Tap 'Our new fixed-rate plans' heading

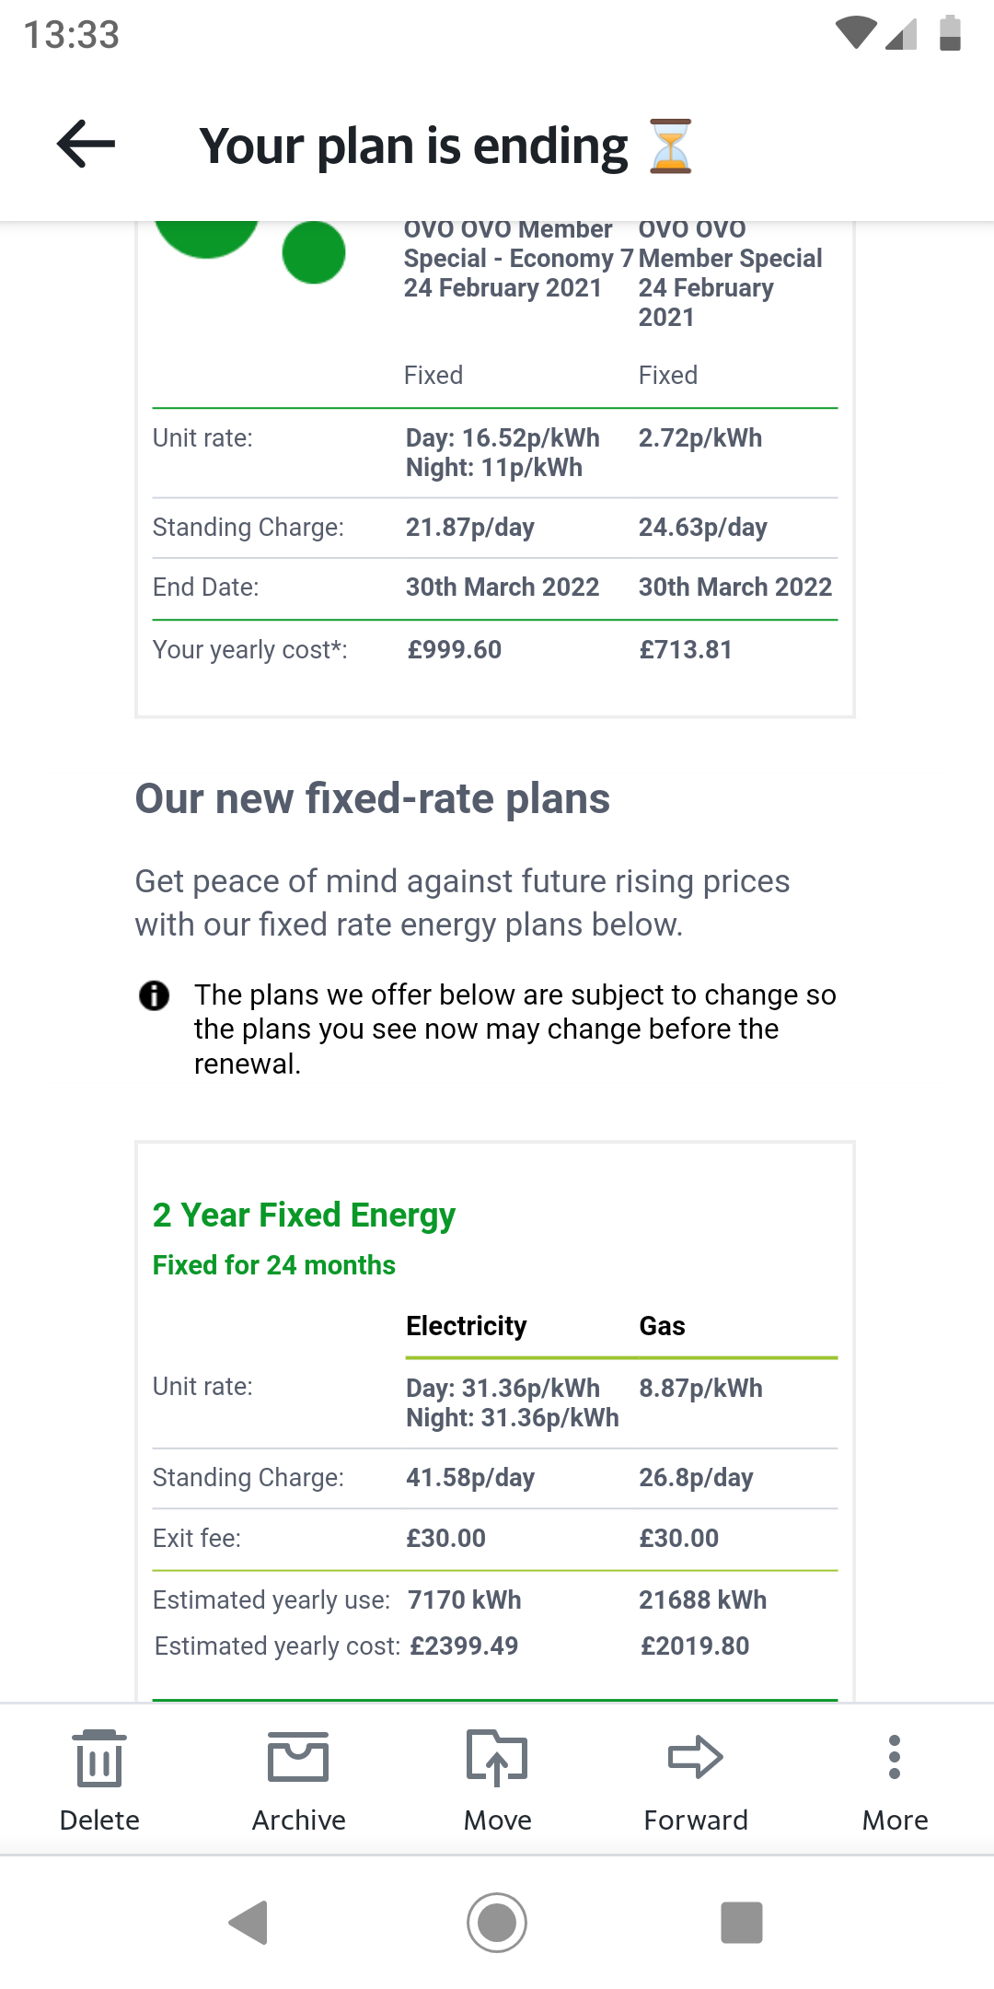click(373, 798)
